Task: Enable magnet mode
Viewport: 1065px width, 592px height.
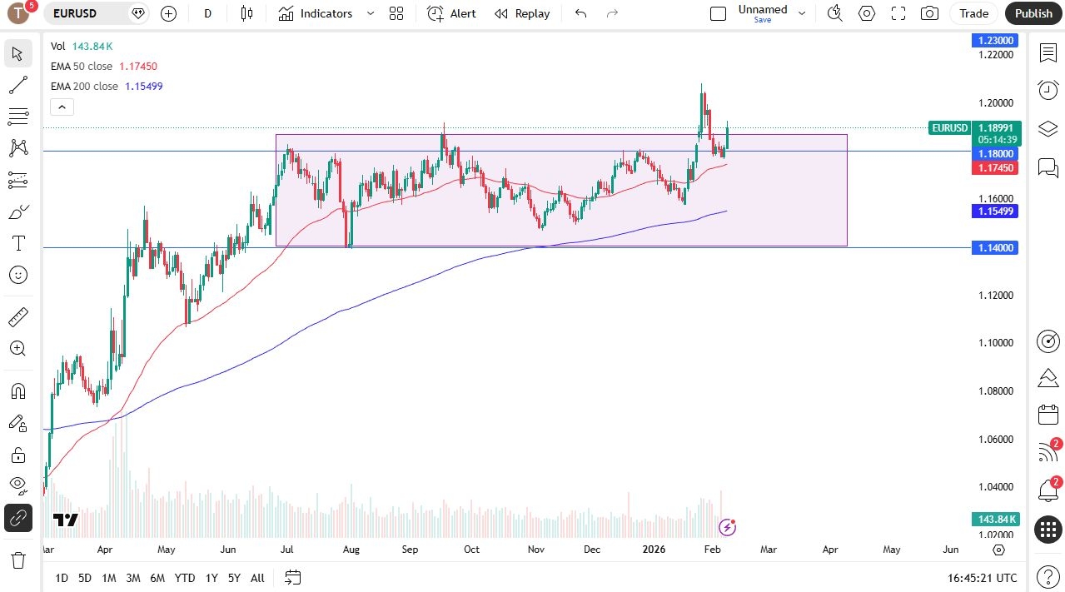Action: click(x=18, y=391)
